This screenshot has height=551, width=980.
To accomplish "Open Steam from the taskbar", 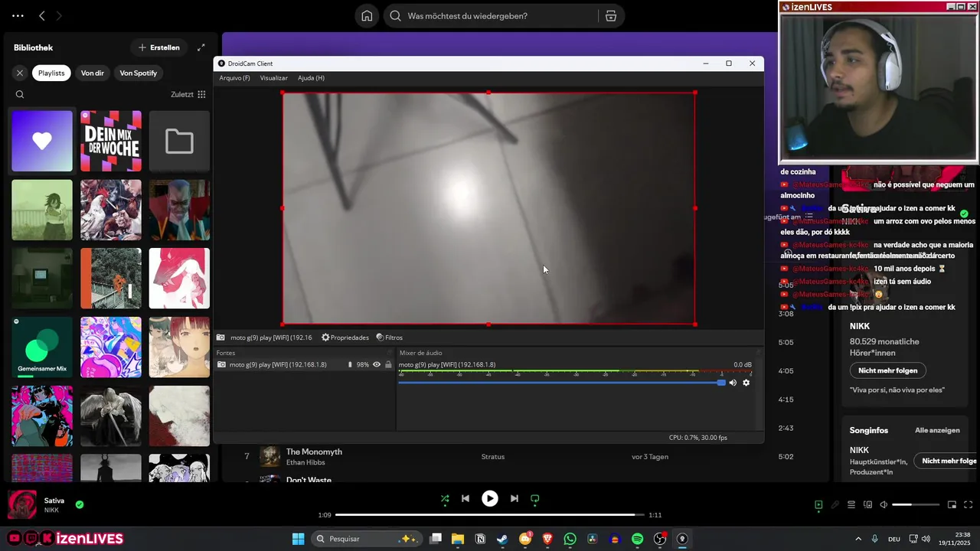I will coord(502,539).
